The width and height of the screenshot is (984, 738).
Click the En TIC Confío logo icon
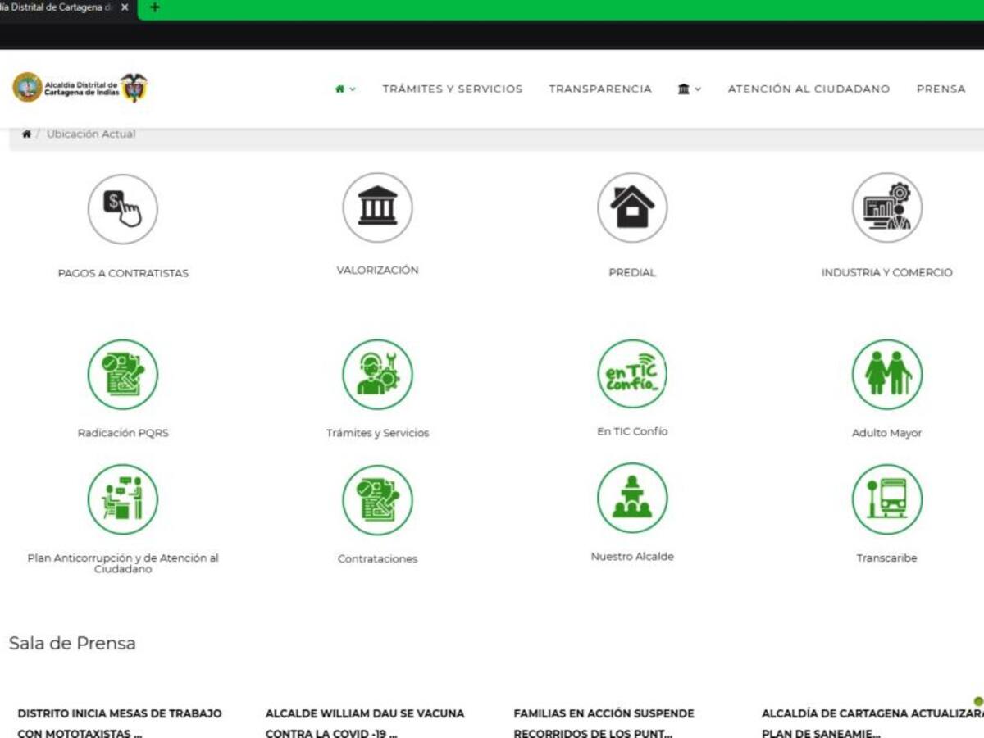[x=631, y=374]
